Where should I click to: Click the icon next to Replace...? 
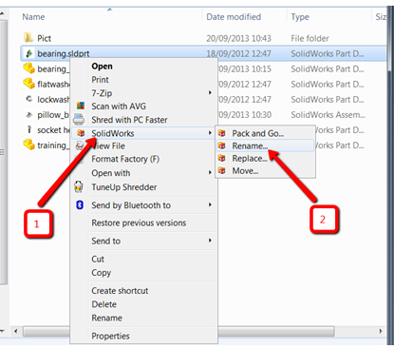(x=222, y=158)
